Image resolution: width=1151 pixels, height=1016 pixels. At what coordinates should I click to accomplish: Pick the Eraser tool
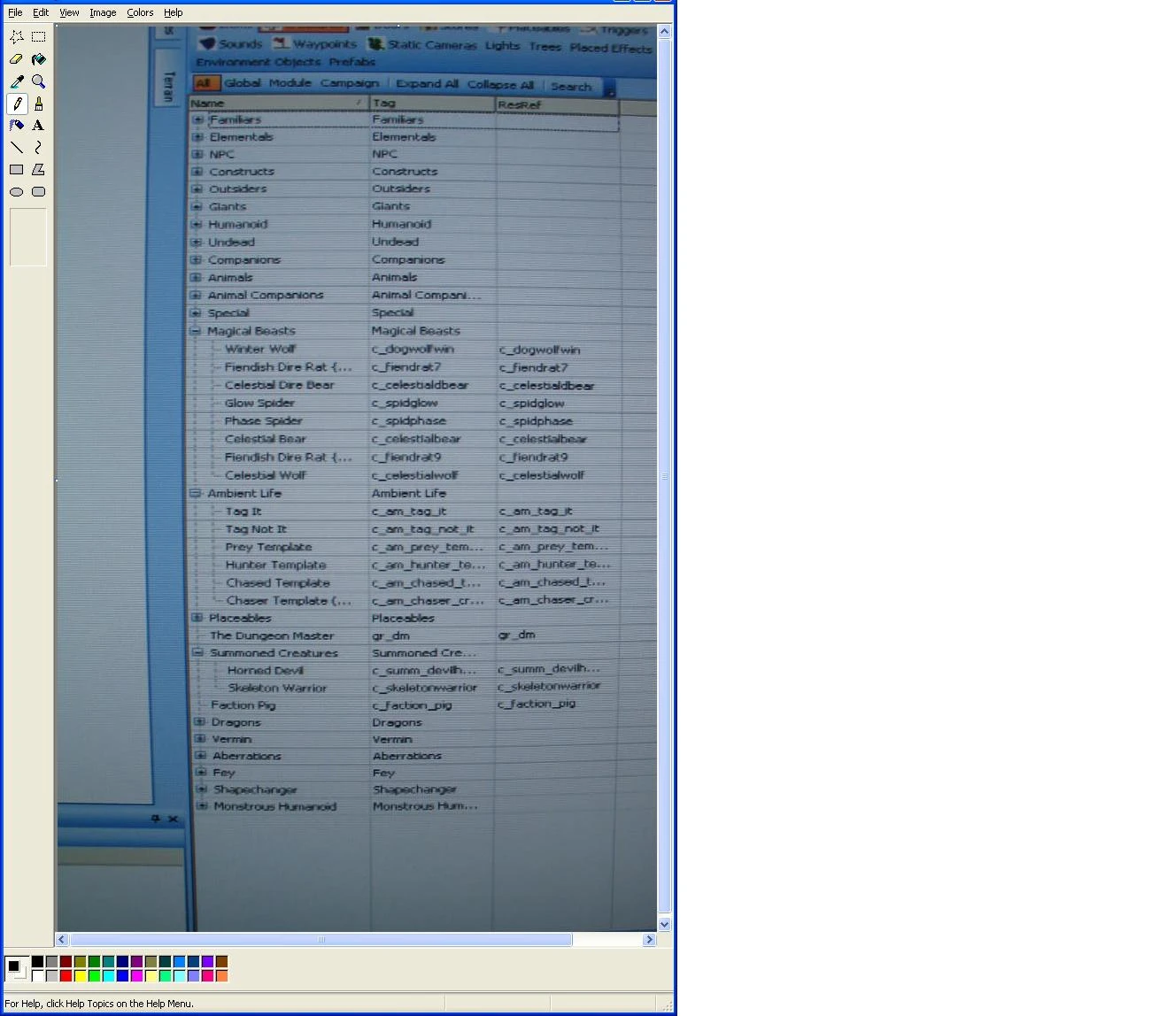pyautogui.click(x=17, y=59)
